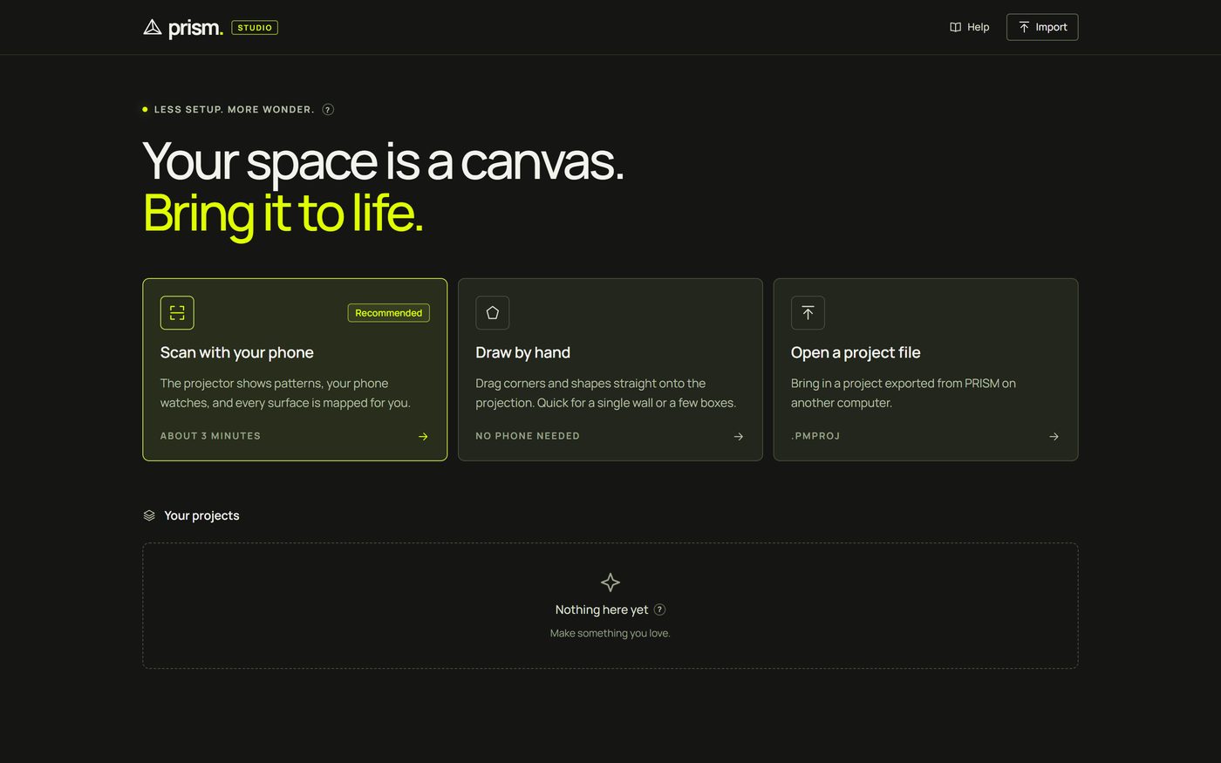Click the "Nothing here yet" text
Screen dimensions: 1221x763
click(x=602, y=610)
